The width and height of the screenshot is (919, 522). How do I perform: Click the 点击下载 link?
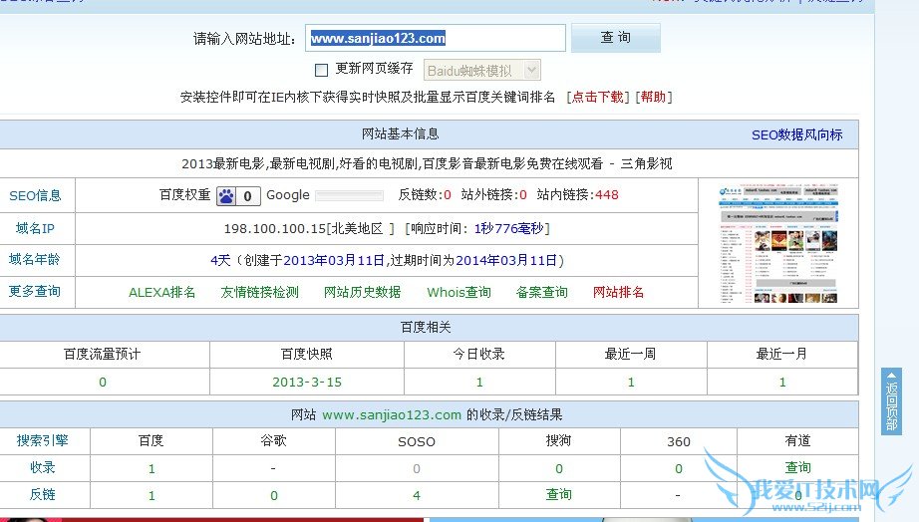click(597, 98)
